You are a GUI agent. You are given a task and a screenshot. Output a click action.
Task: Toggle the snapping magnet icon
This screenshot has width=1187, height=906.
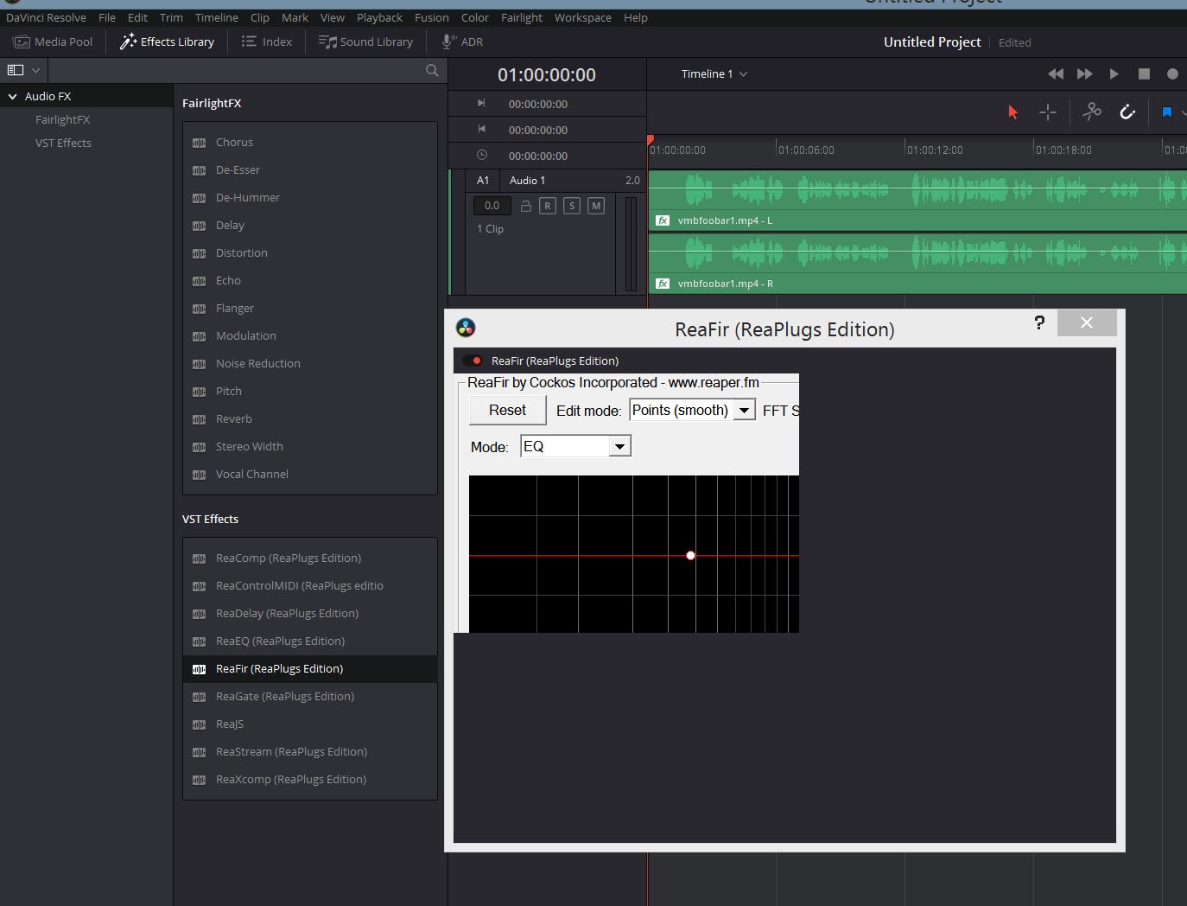(x=1127, y=112)
